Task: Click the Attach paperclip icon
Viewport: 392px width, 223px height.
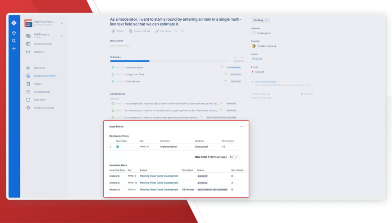Action: tap(113, 31)
